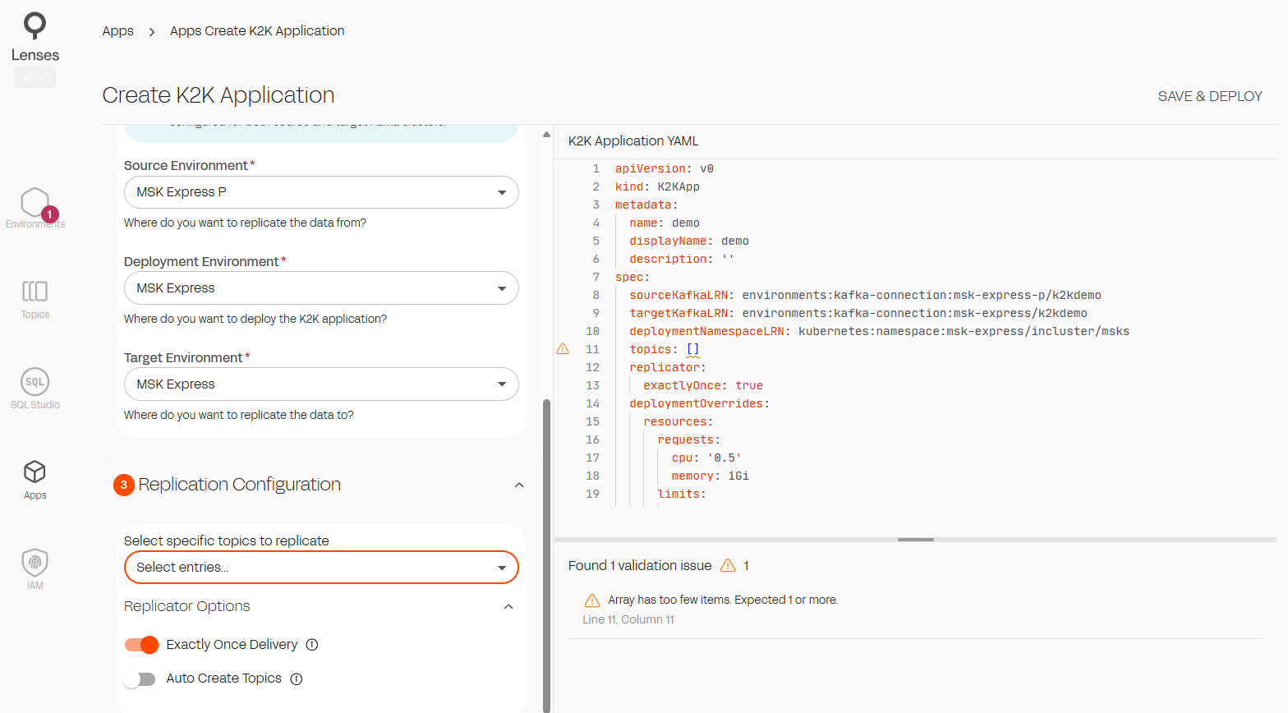Click the YAML panel horizontal resize handle
The height and width of the screenshot is (713, 1288).
tap(915, 540)
